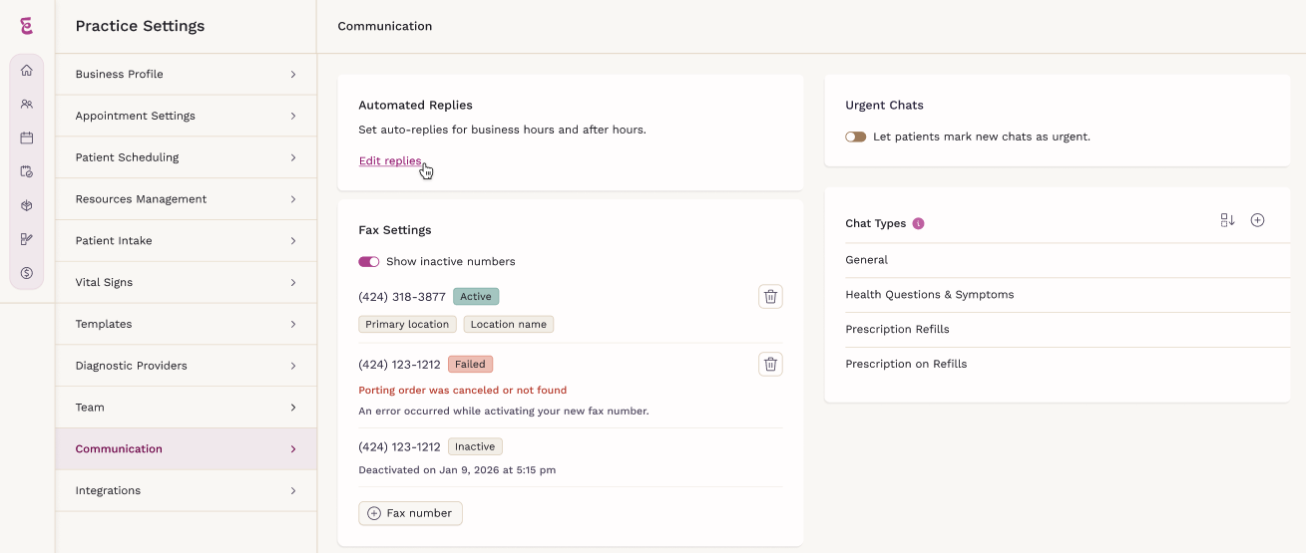The height and width of the screenshot is (553, 1306).
Task: Open Templates settings
Action: click(x=187, y=324)
